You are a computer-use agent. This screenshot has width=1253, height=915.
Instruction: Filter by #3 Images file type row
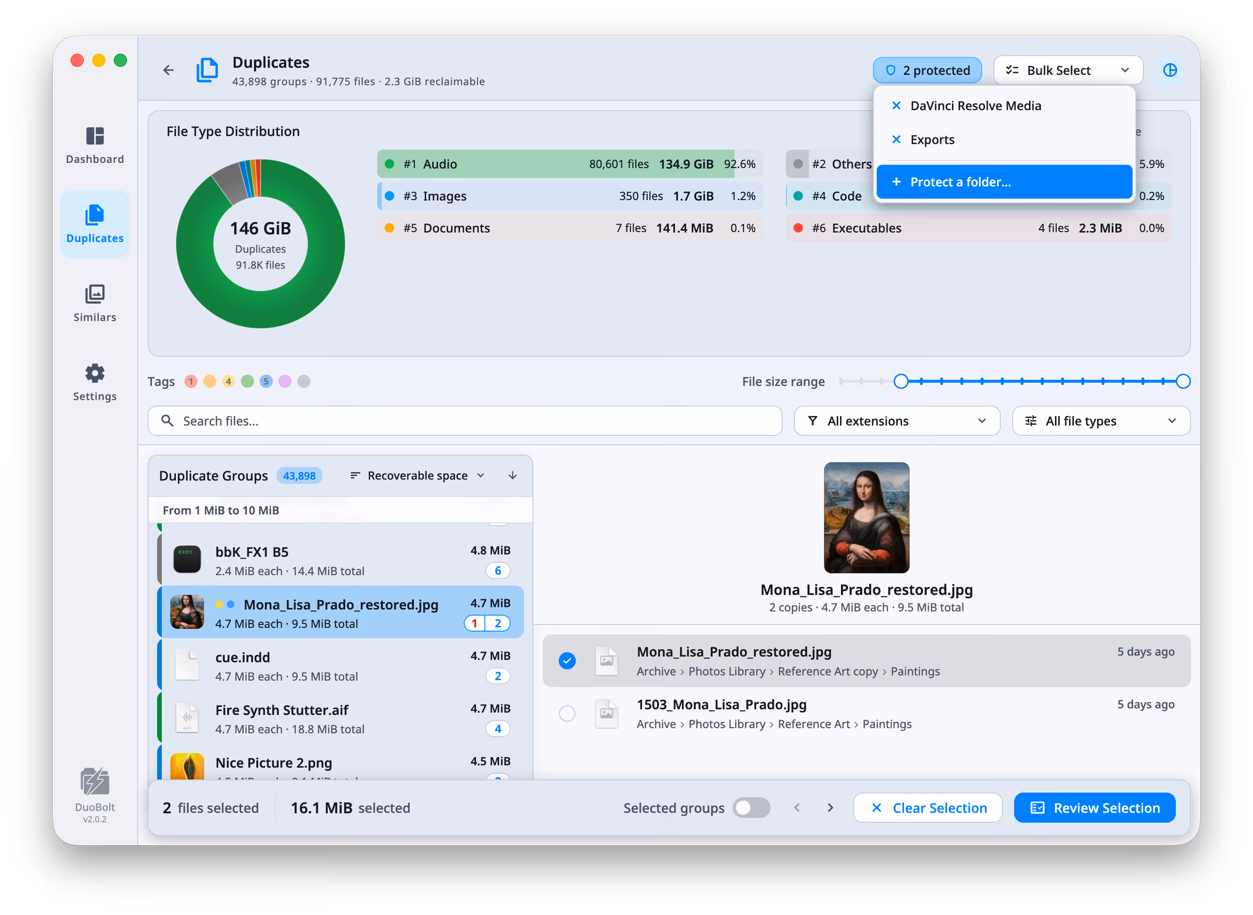pos(570,196)
